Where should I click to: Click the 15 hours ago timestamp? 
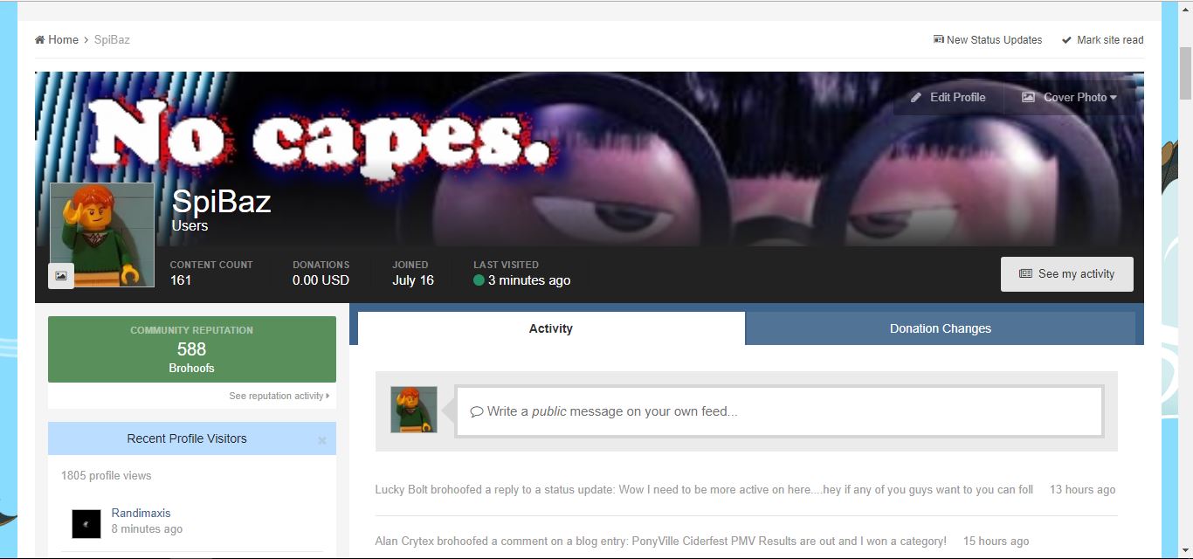click(996, 542)
